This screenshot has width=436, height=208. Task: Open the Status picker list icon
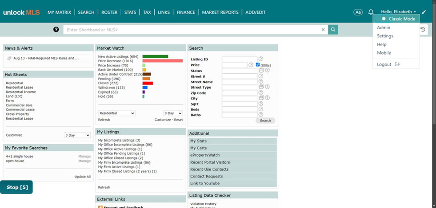coord(261,70)
